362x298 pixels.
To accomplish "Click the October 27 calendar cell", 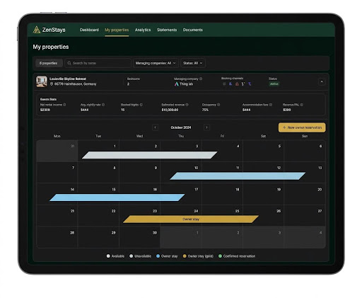I will [x=305, y=216].
